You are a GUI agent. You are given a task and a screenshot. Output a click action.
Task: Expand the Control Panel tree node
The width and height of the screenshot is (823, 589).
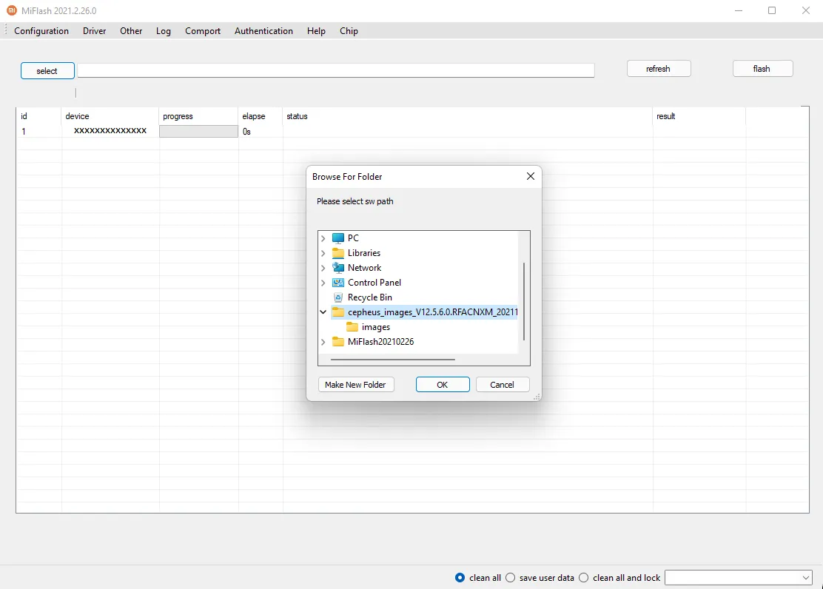323,283
